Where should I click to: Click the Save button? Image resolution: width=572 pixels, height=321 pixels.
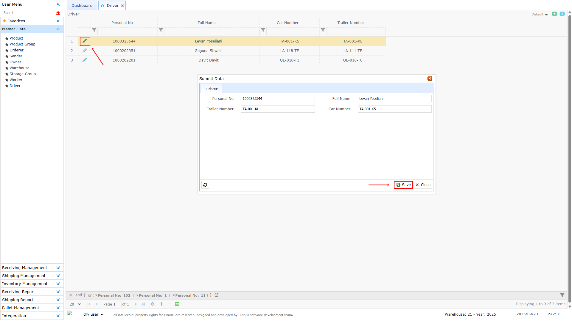403,185
